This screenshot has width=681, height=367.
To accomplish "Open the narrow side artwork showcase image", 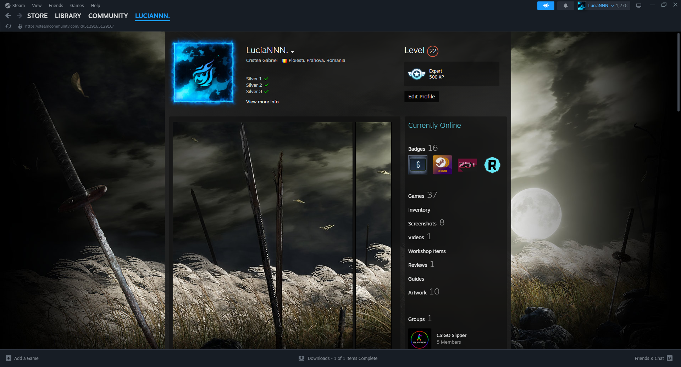I will (x=373, y=236).
